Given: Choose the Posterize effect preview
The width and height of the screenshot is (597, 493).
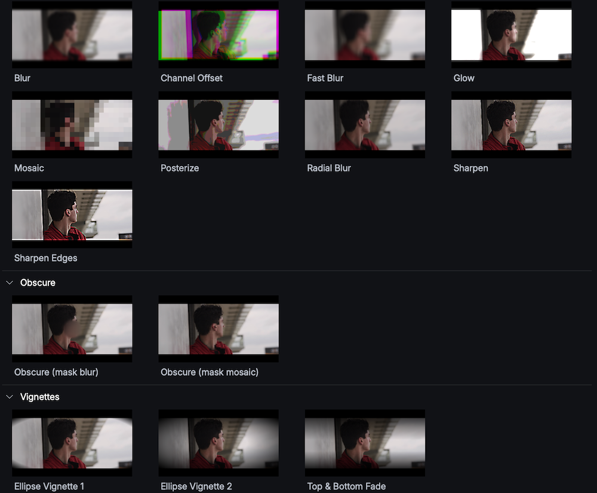Looking at the screenshot, I should tap(219, 124).
